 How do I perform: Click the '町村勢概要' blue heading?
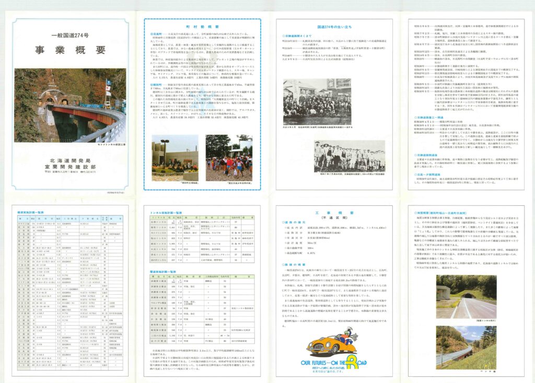(203, 25)
